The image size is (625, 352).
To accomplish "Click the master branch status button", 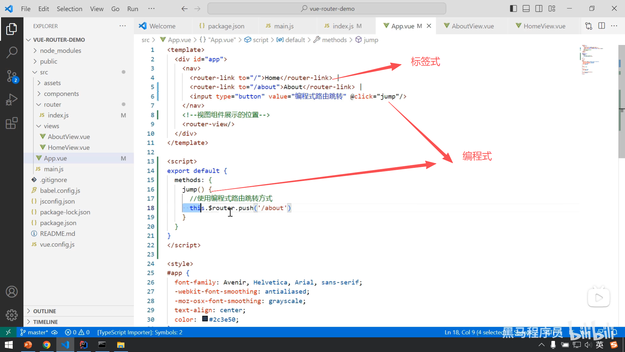I will [35, 332].
